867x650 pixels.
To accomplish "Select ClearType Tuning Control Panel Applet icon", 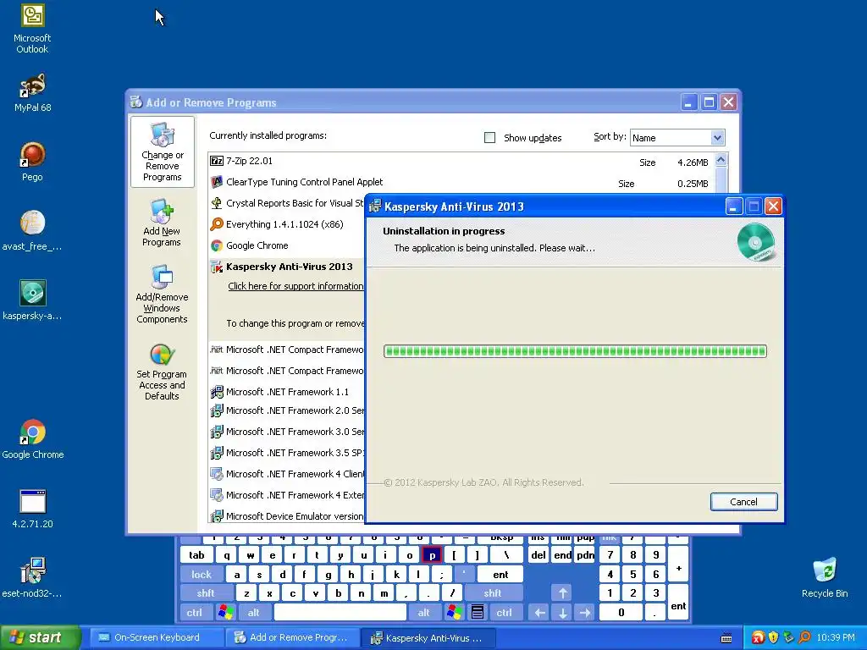I will click(217, 182).
